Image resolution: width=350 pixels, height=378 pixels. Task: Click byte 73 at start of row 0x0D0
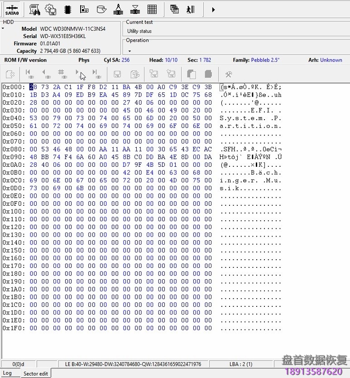[x=33, y=188]
